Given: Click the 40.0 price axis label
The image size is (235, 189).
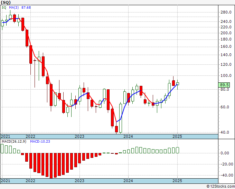Looking at the screenshot, I should [x=225, y=133].
